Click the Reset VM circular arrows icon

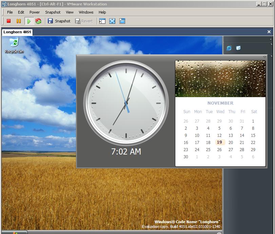pyautogui.click(x=38, y=21)
